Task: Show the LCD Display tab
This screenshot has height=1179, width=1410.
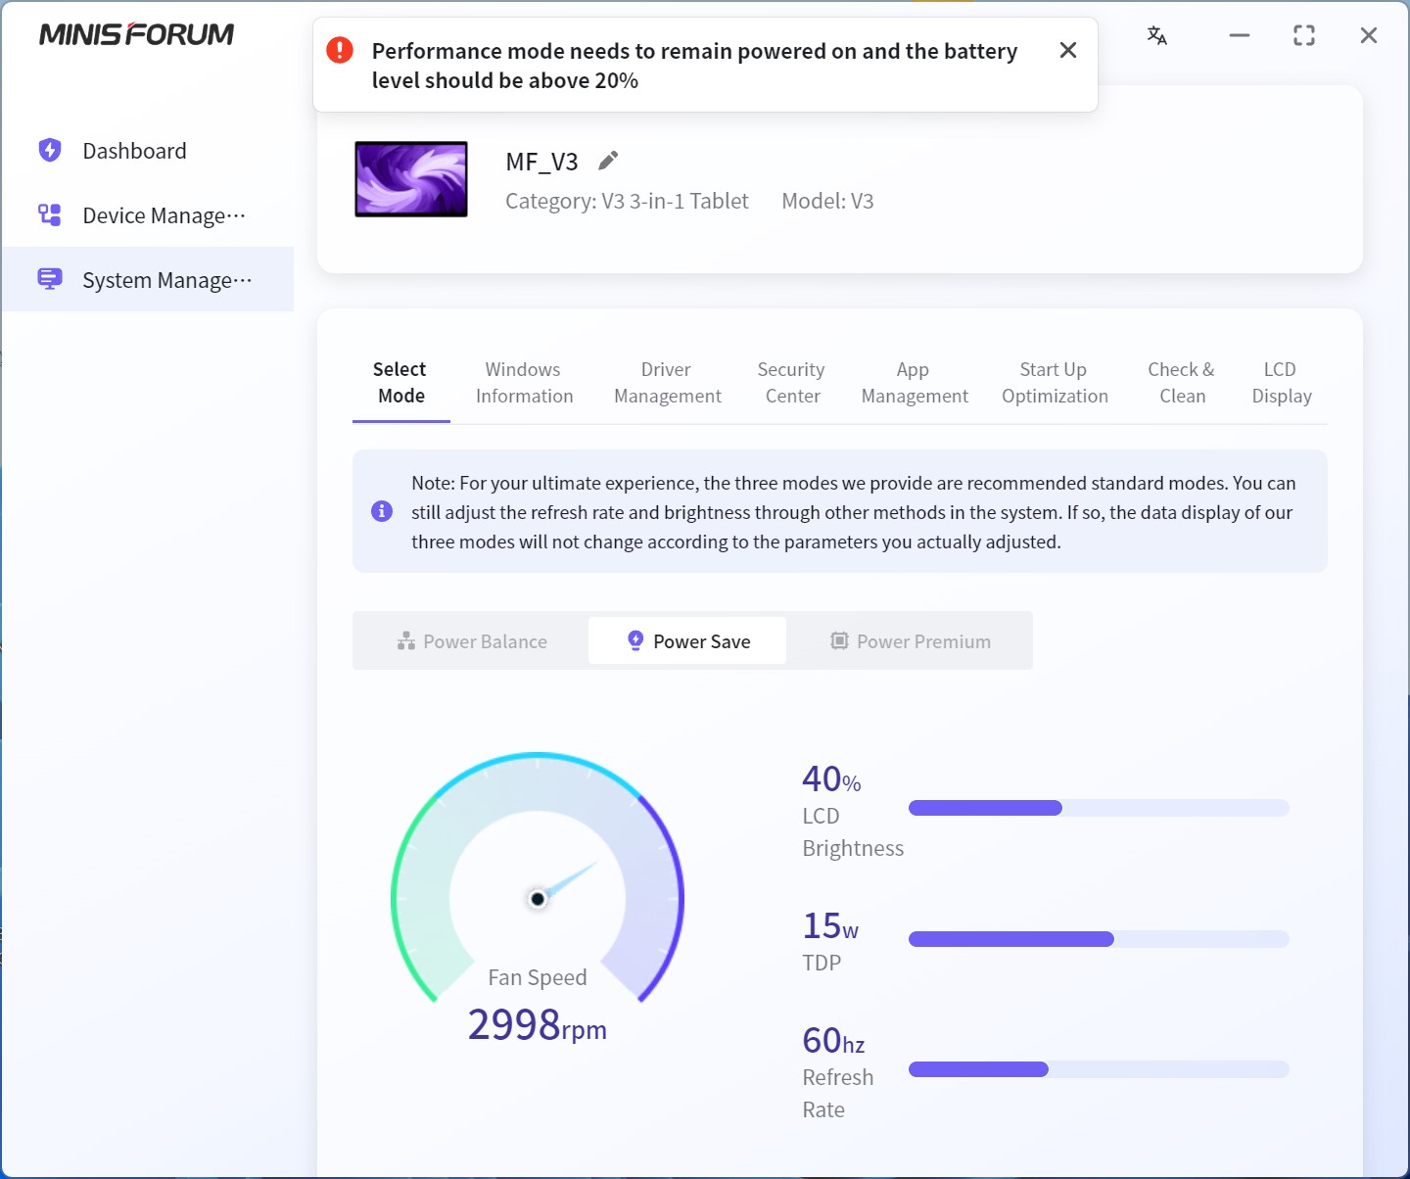Action: coord(1281,383)
